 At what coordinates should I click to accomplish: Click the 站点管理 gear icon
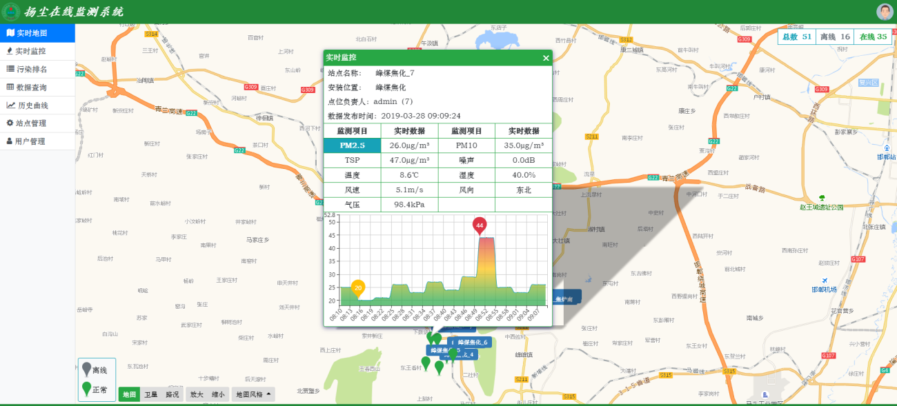click(10, 123)
